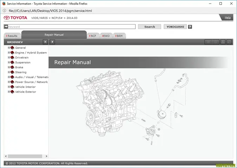The image size is (237, 168).
Task: Click the Toyota logo
Action: (15, 18)
